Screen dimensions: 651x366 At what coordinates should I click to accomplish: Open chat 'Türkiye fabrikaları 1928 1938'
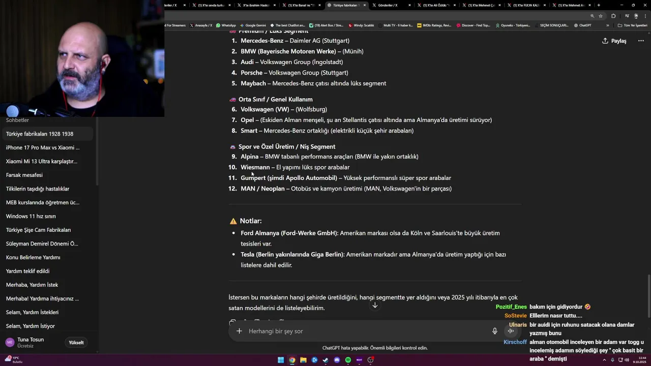[x=47, y=134]
